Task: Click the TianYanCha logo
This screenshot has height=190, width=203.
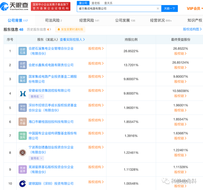Action: point(14,6)
